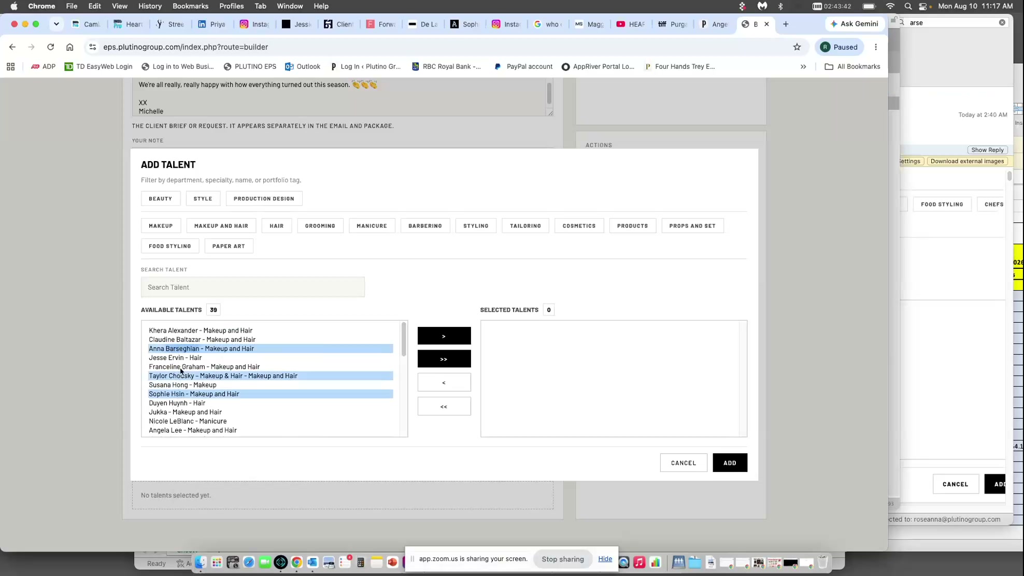Show hidden bookmarks with the chevron
This screenshot has width=1024, height=576.
(x=803, y=66)
